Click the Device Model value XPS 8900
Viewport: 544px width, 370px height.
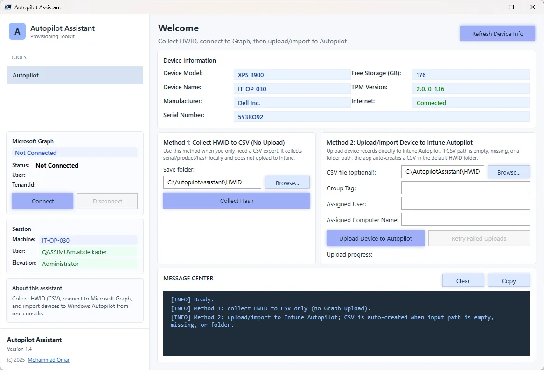292,75
